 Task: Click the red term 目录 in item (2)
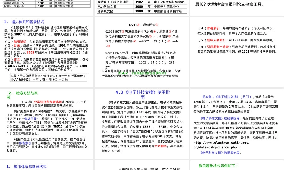pyautogui.click(x=17, y=46)
